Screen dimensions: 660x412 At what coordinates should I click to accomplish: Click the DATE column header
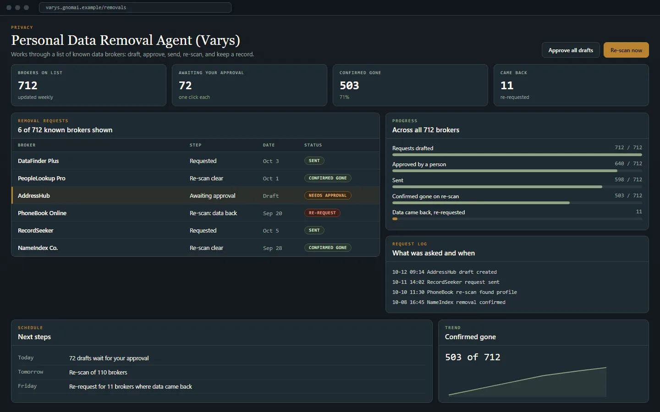click(269, 145)
